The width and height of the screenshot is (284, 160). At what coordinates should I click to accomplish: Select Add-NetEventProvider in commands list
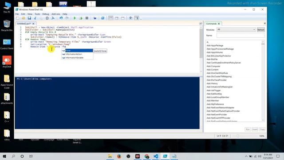point(217,115)
